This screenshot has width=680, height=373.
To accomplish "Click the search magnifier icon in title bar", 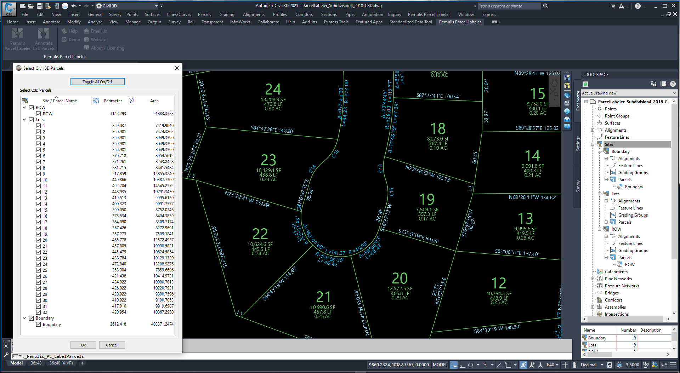I will [x=546, y=6].
